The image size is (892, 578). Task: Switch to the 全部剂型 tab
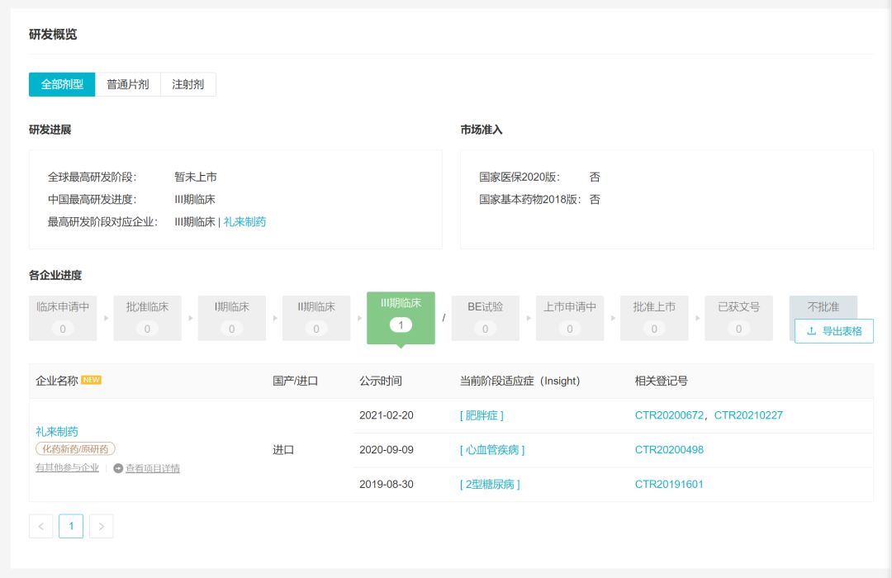[x=62, y=84]
